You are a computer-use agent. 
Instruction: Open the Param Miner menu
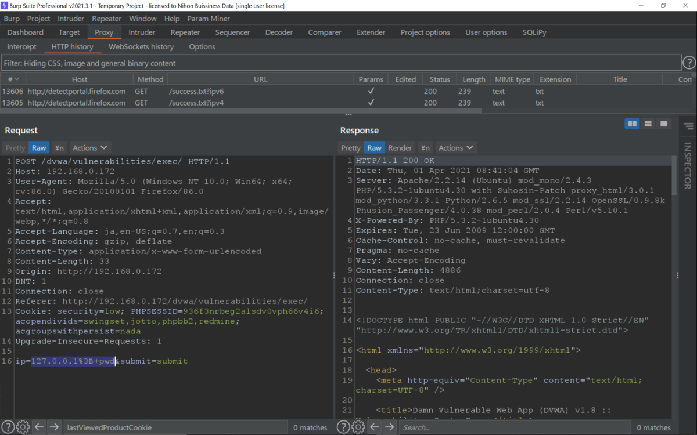[x=209, y=19]
